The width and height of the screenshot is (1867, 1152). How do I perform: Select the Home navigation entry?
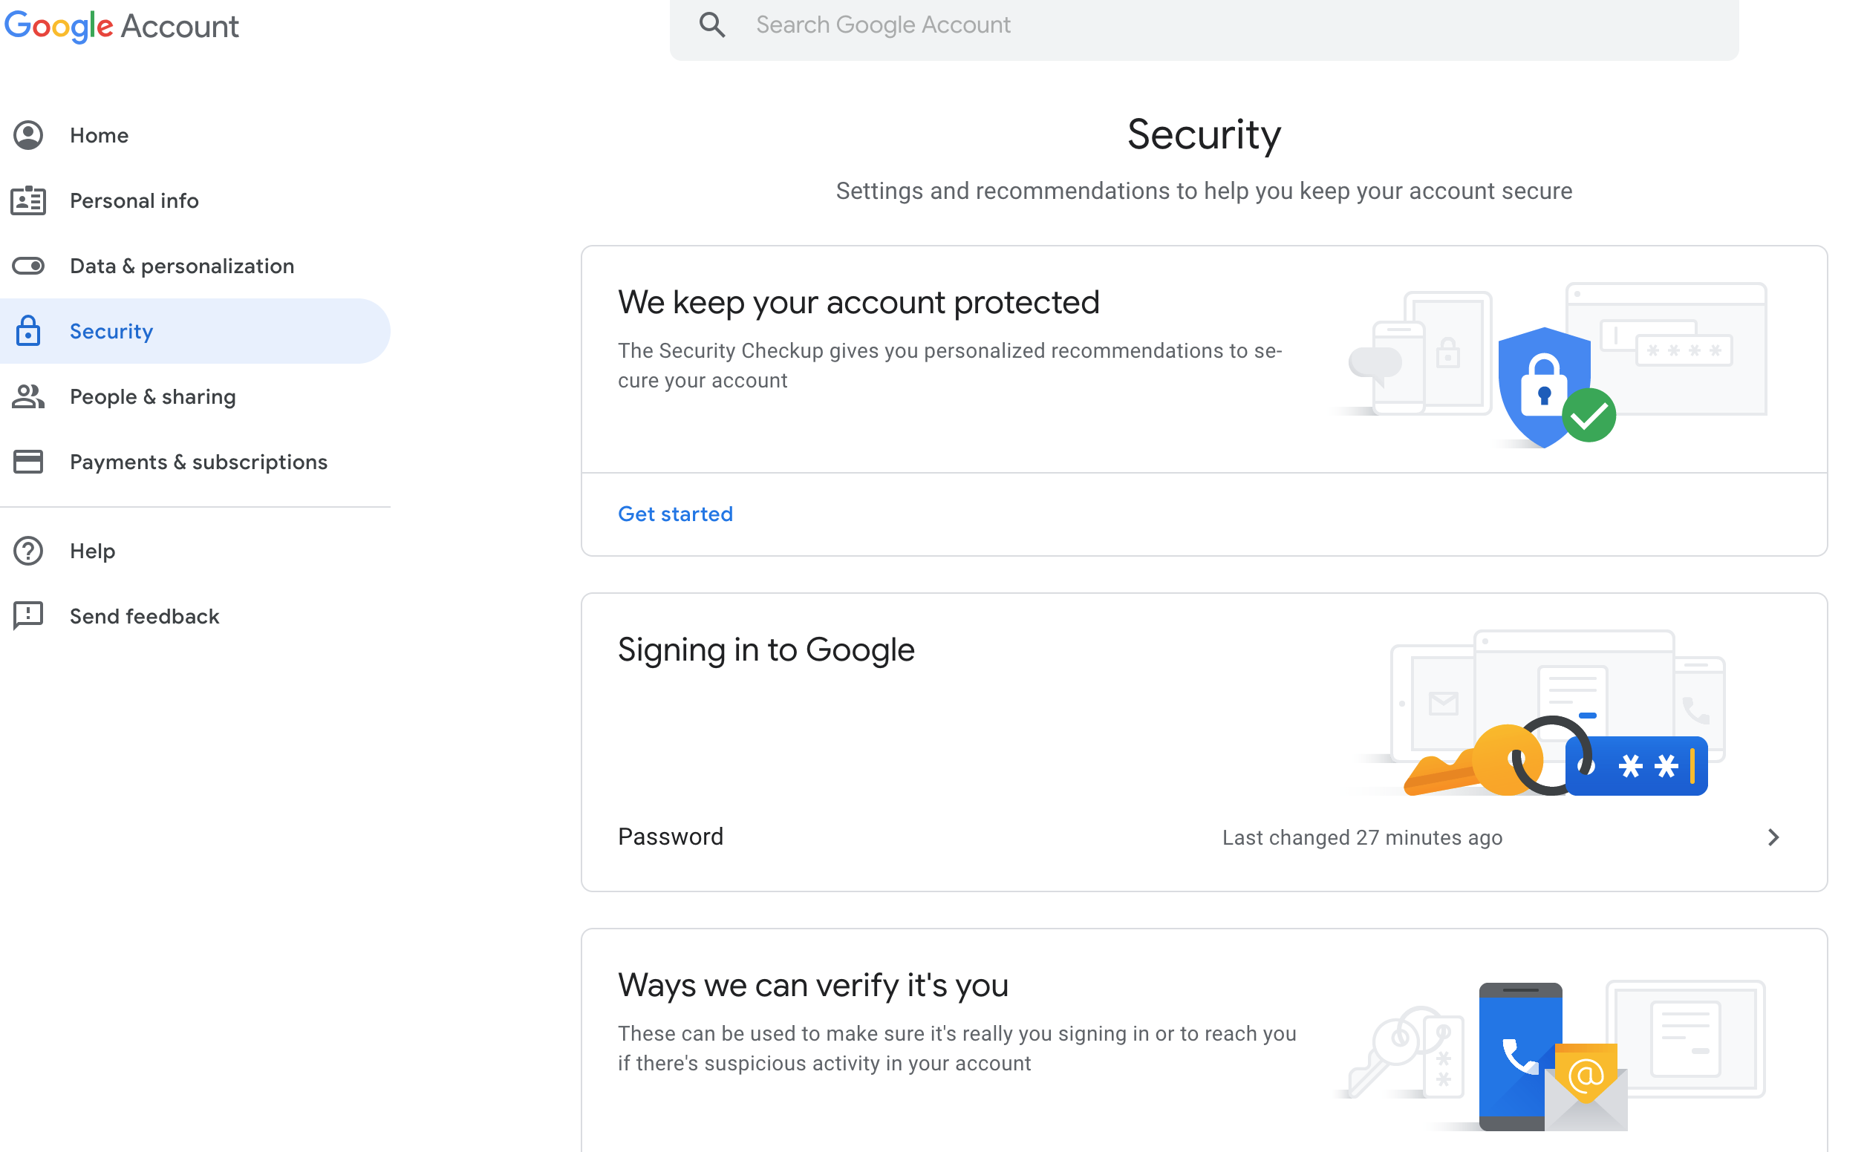coord(99,135)
